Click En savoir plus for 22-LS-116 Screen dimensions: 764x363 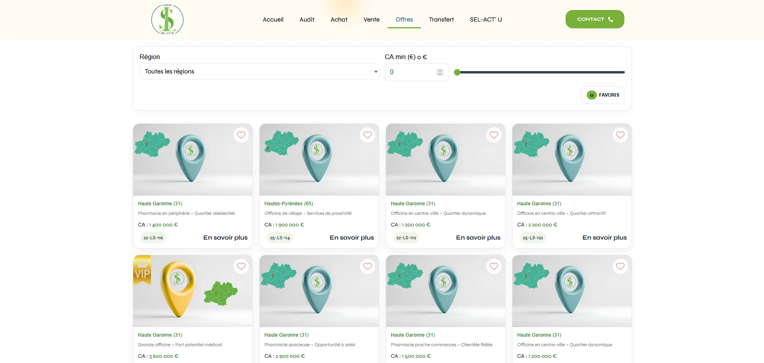pos(225,238)
